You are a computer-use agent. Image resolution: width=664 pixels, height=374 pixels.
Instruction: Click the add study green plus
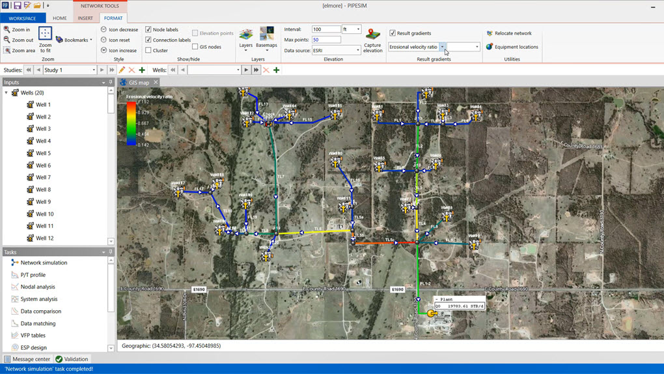142,70
